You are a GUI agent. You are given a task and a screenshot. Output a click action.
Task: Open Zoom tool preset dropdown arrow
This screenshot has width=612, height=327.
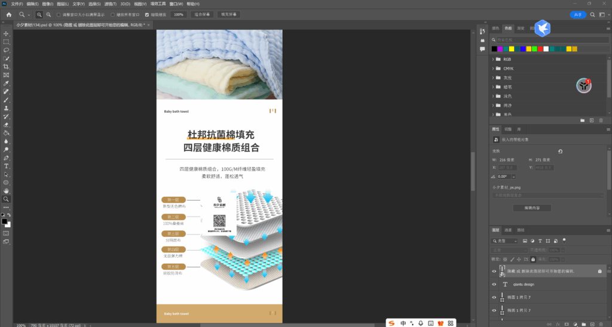click(29, 15)
